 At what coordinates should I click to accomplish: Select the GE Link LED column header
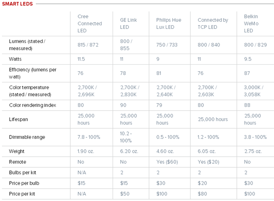[x=129, y=23]
